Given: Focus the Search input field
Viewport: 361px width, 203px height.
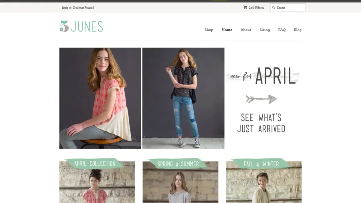Looking at the screenshot, I should (288, 8).
